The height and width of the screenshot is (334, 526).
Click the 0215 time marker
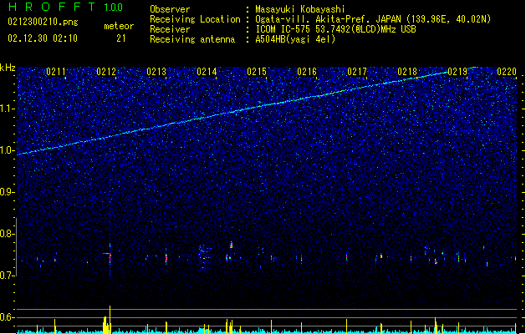click(257, 72)
